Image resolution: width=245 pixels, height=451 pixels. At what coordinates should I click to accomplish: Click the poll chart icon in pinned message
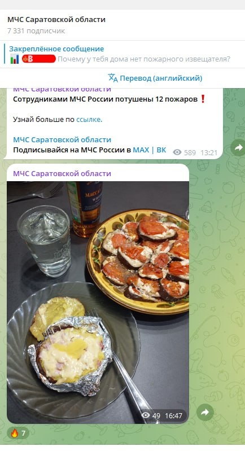pyautogui.click(x=15, y=59)
